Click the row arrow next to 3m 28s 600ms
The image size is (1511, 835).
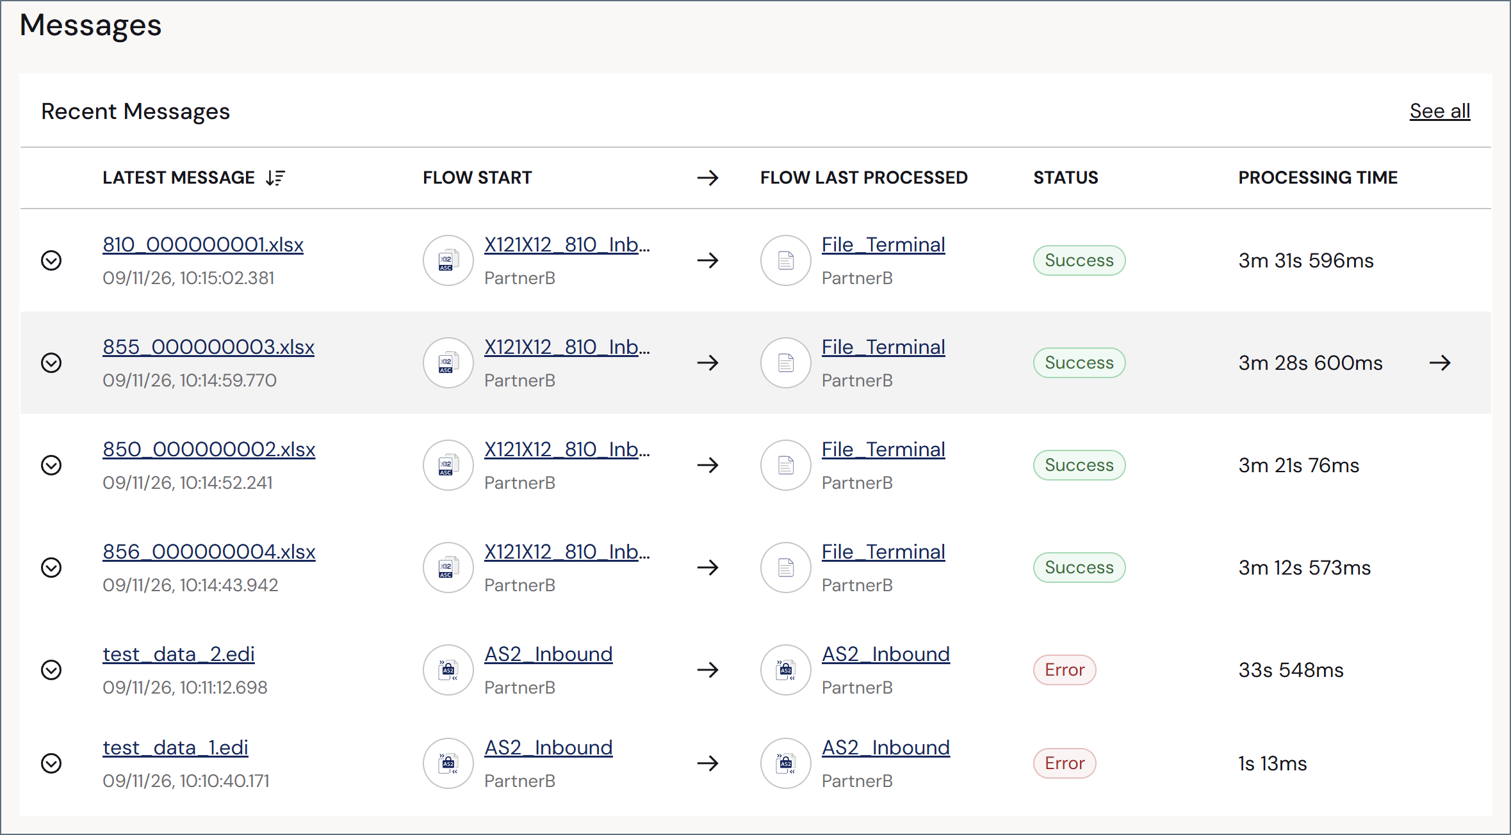pyautogui.click(x=1440, y=363)
